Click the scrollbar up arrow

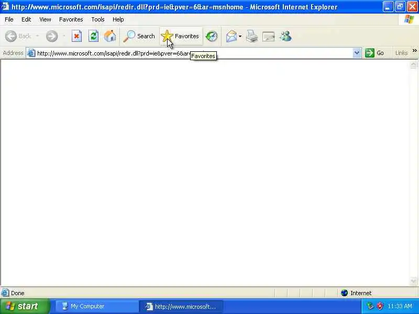click(413, 64)
